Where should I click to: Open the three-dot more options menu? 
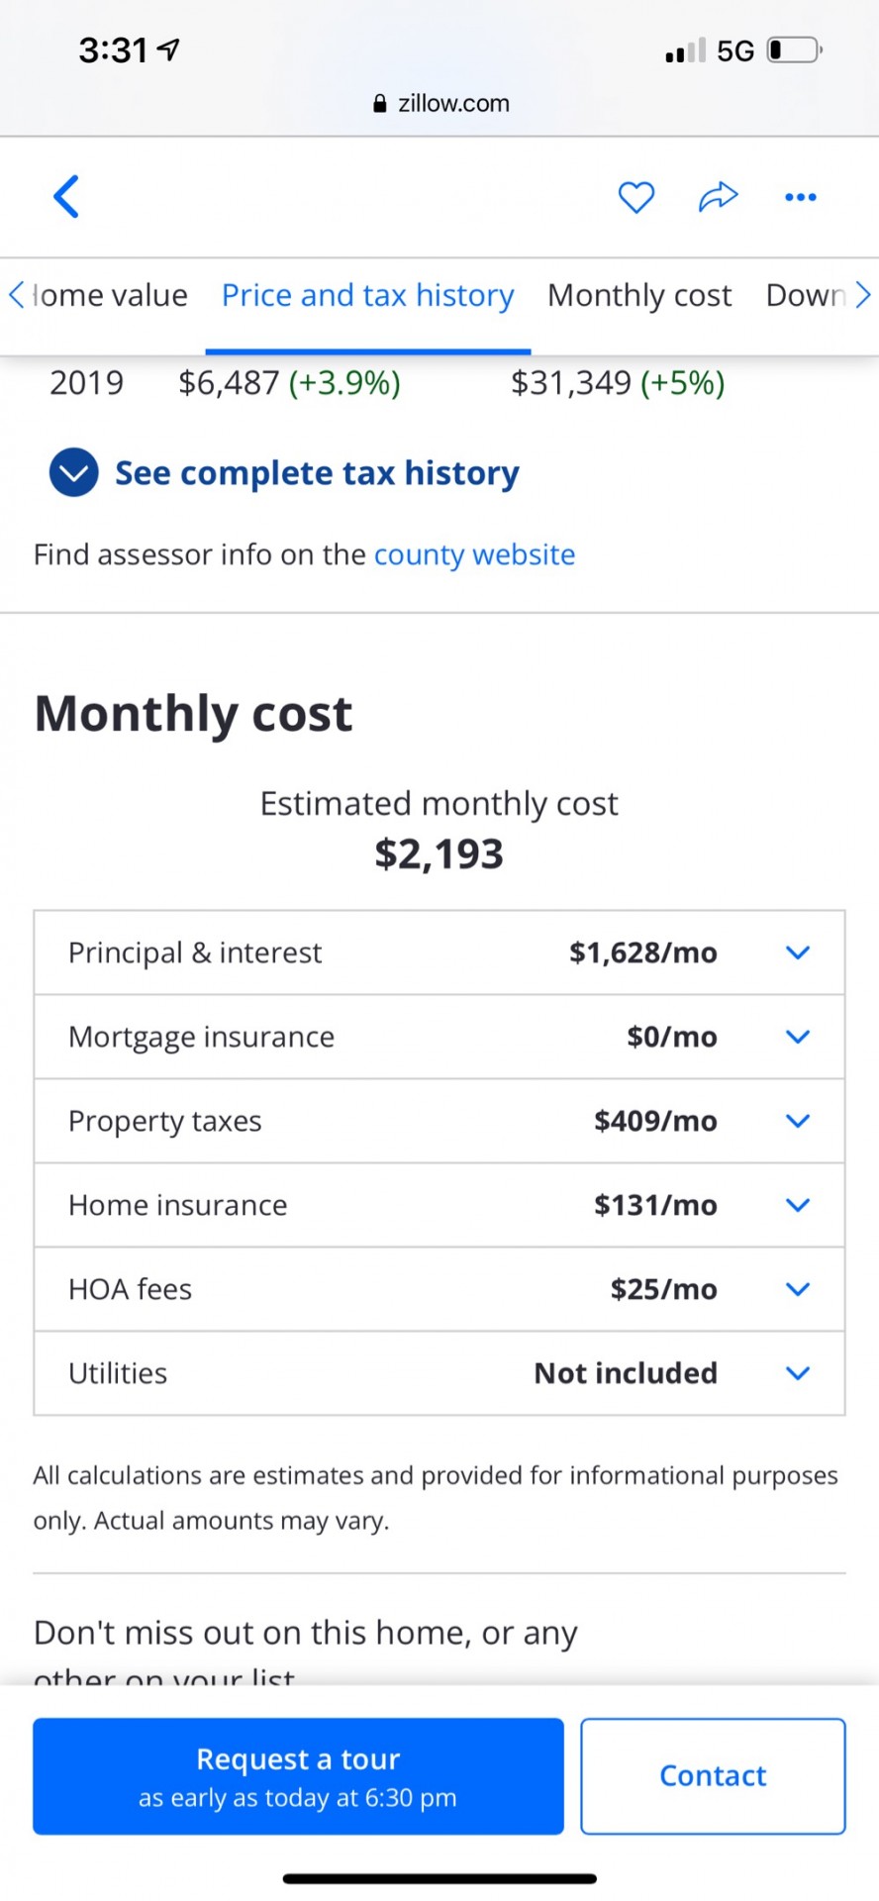(800, 197)
